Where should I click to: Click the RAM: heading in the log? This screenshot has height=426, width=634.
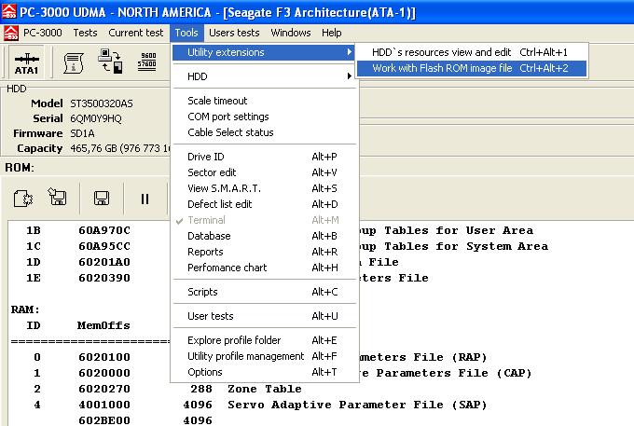click(x=25, y=309)
